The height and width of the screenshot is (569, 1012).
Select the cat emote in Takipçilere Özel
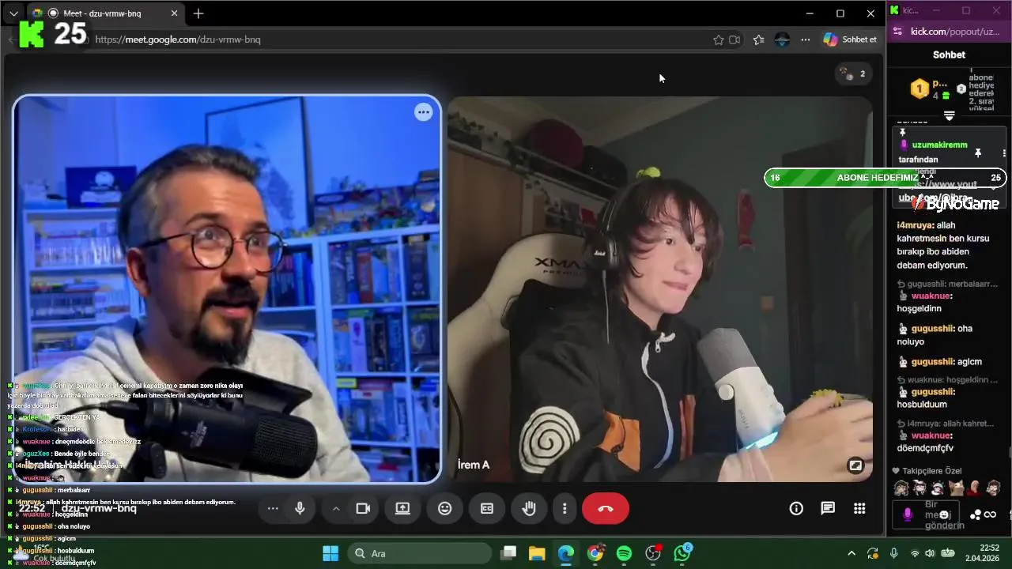957,488
